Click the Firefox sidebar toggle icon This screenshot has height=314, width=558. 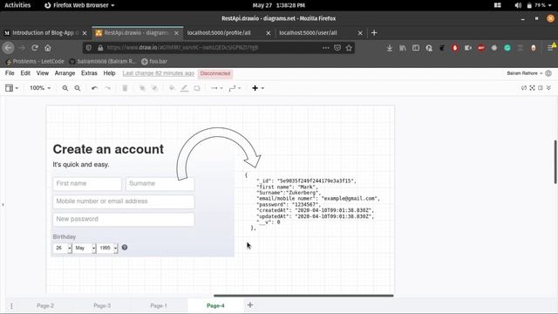click(x=416, y=48)
